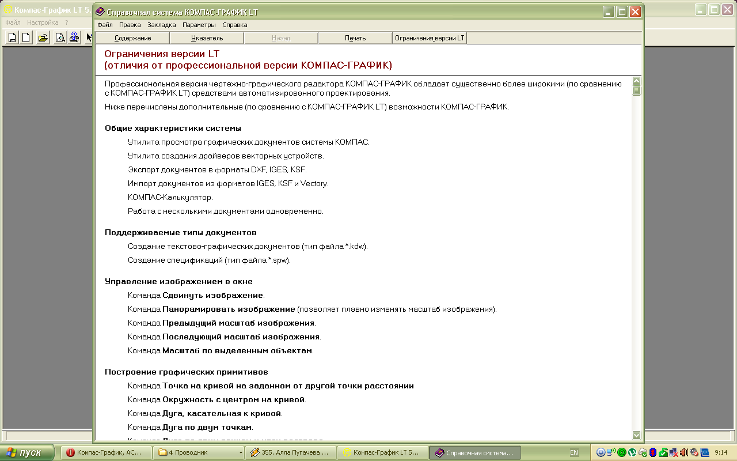Click 'Окружность с центром на кривой' command text
This screenshot has height=461, width=737.
[x=233, y=399]
